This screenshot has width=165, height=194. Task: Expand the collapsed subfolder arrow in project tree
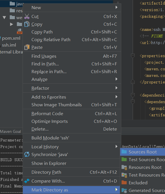pyautogui.click(x=11, y=24)
